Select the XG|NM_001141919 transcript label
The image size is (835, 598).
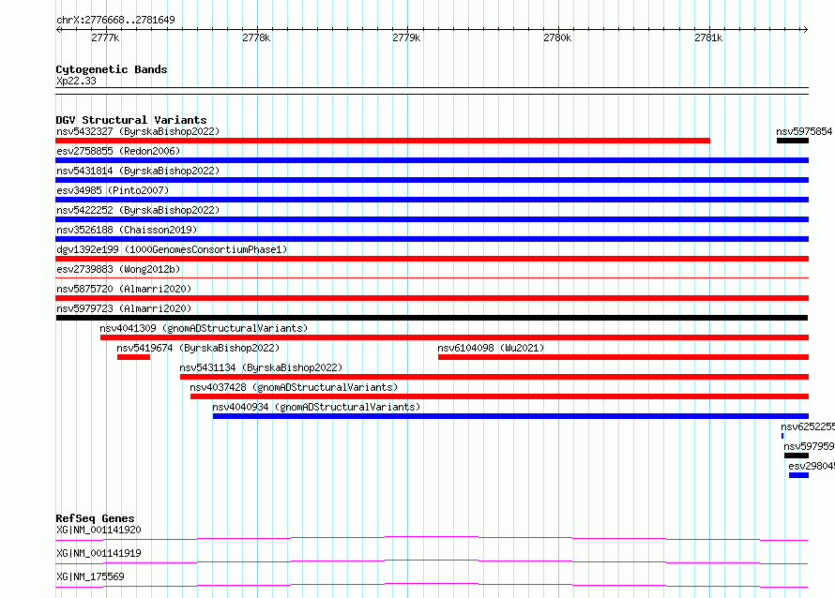click(99, 553)
